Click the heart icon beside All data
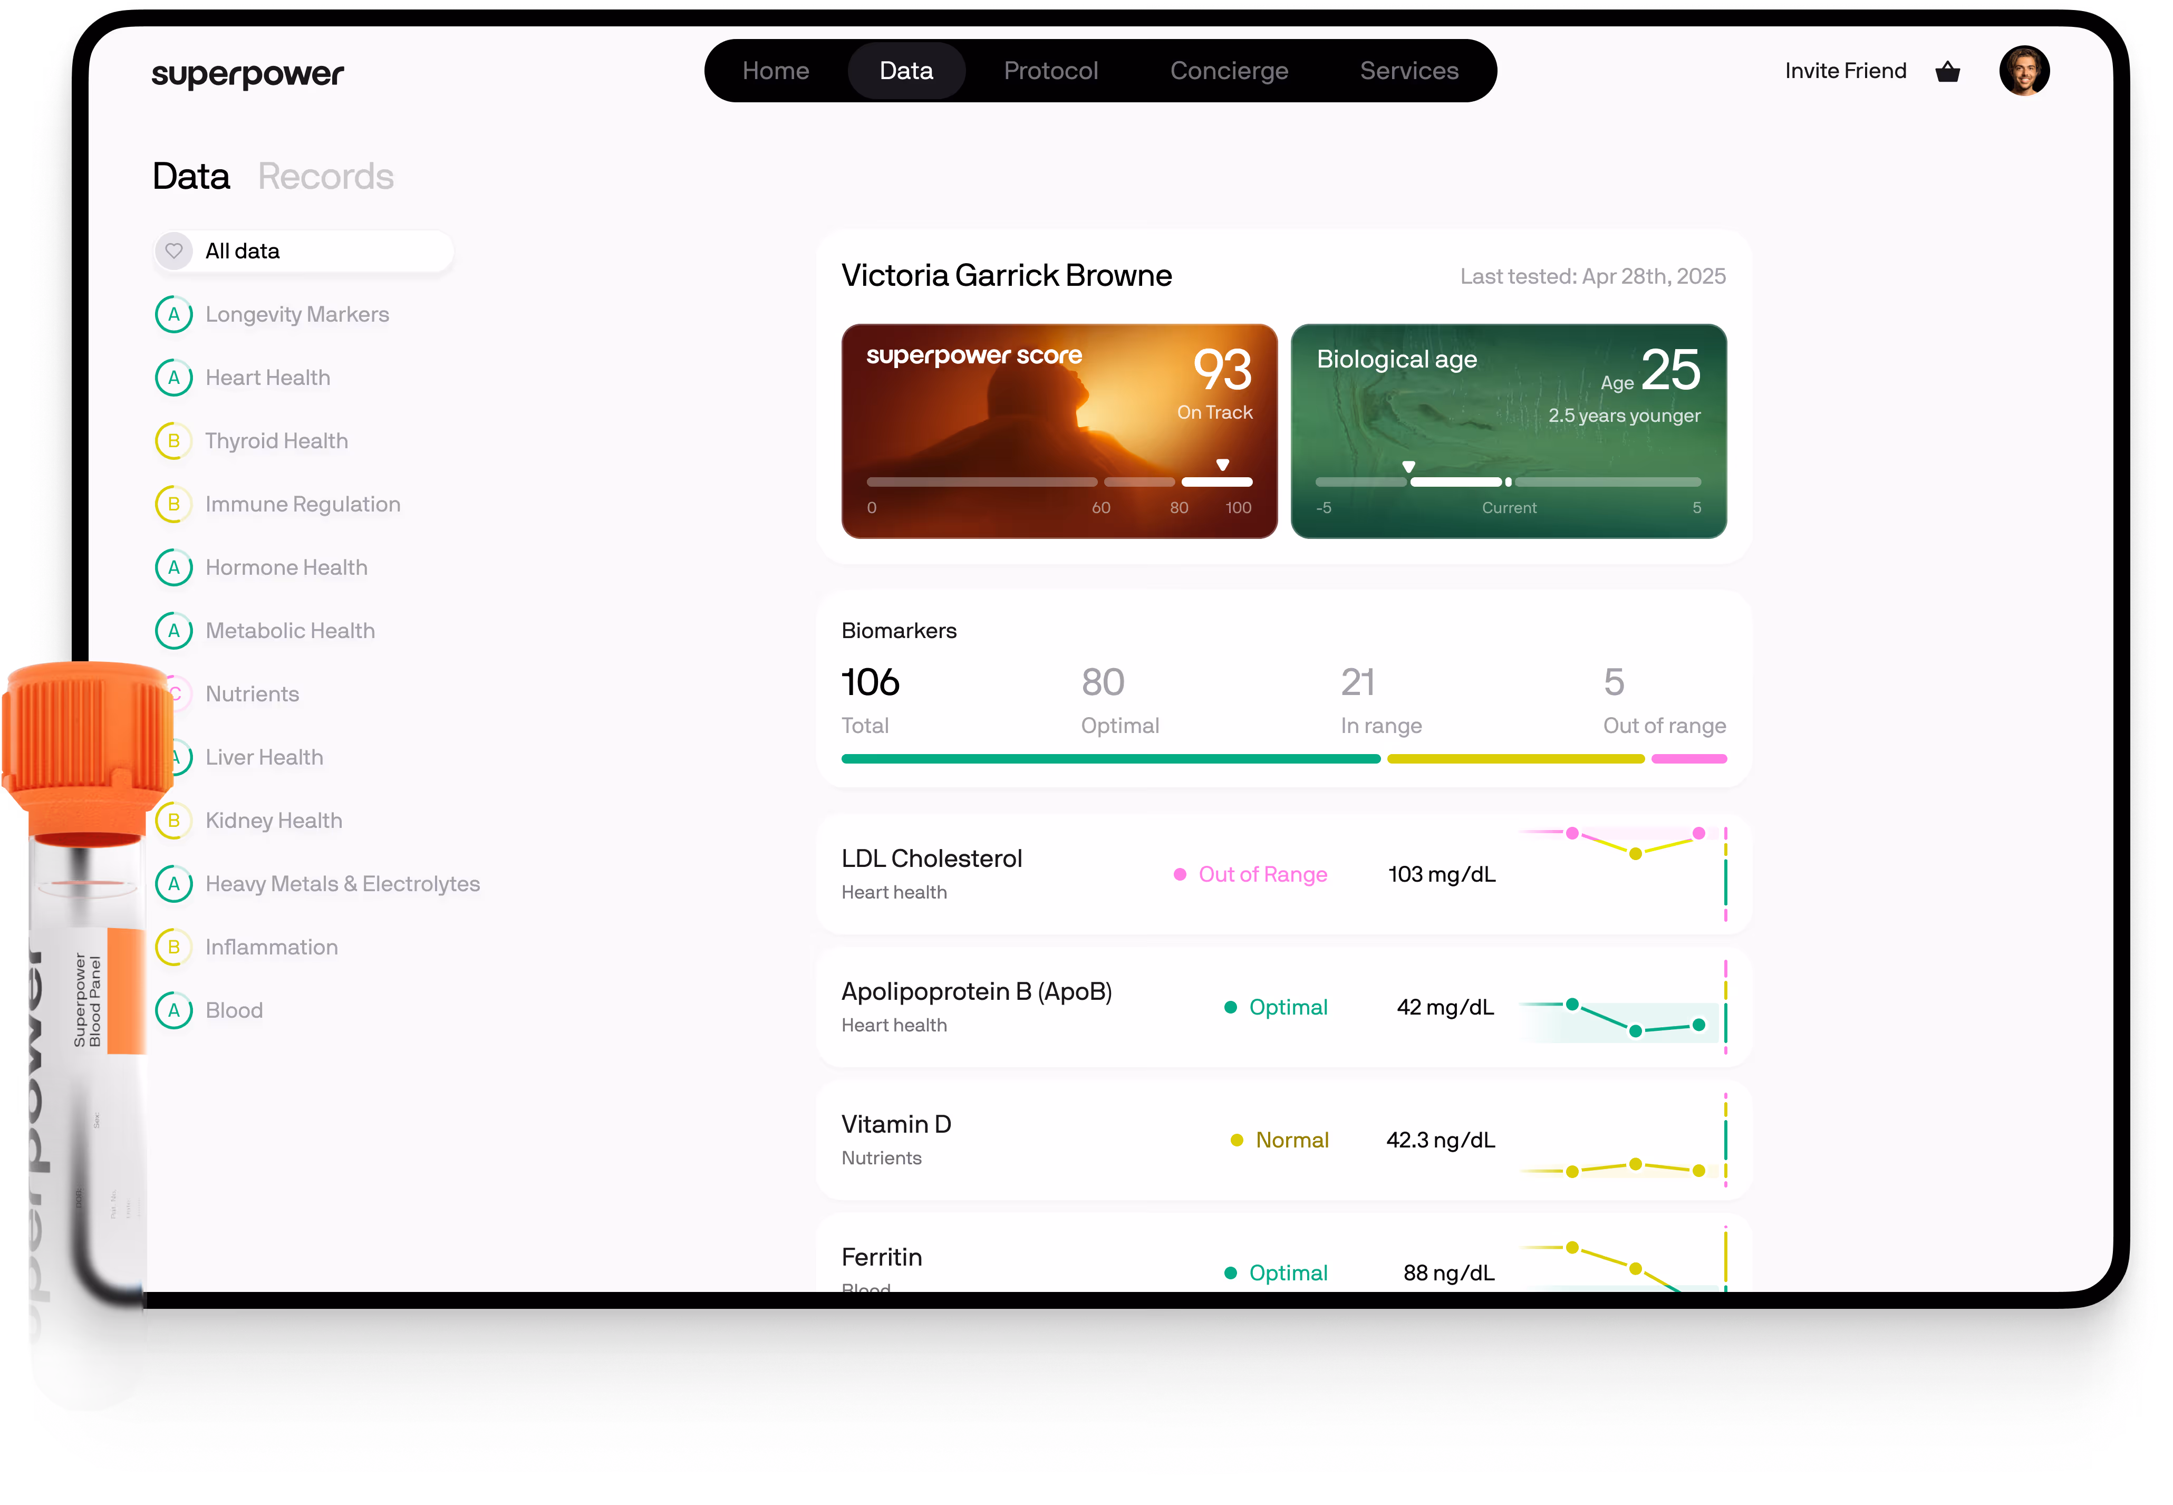The height and width of the screenshot is (1505, 2173). pos(173,251)
